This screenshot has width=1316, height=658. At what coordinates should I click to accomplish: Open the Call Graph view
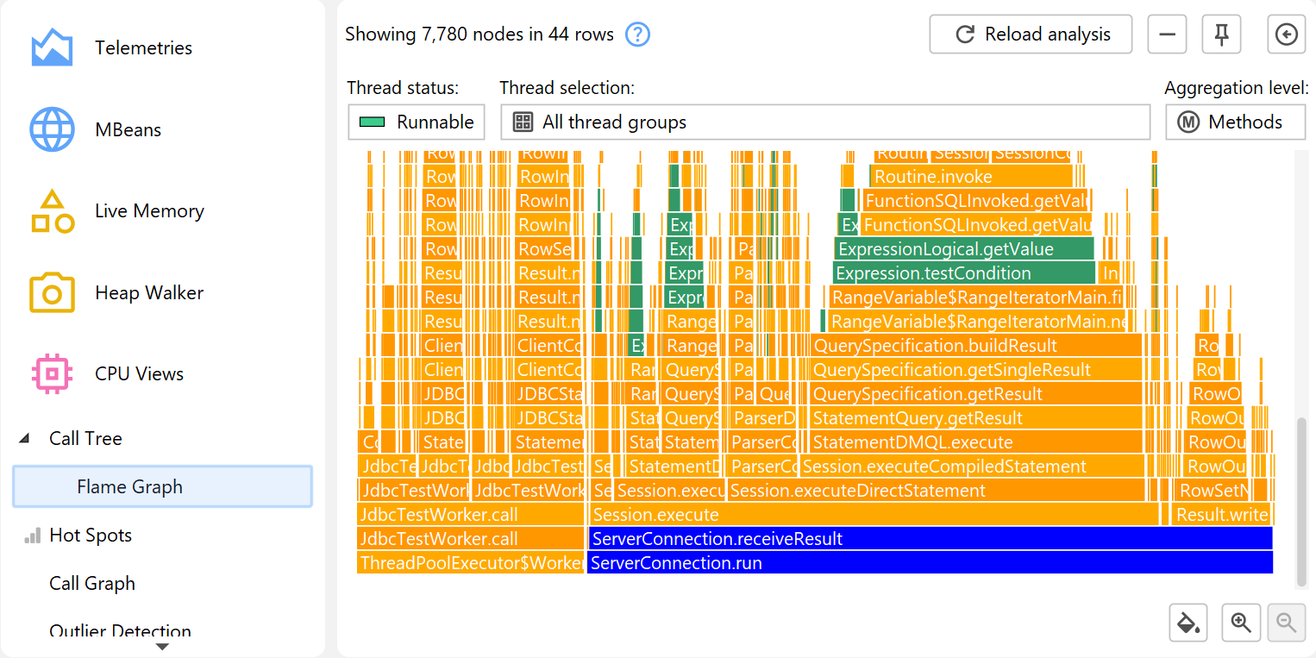pos(92,584)
